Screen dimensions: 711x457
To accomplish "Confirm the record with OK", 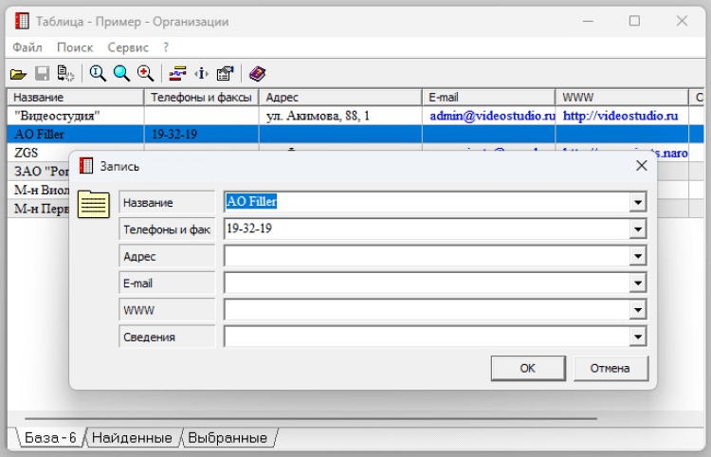I will tap(528, 368).
